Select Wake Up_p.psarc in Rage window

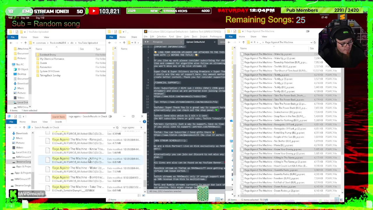click(268, 54)
